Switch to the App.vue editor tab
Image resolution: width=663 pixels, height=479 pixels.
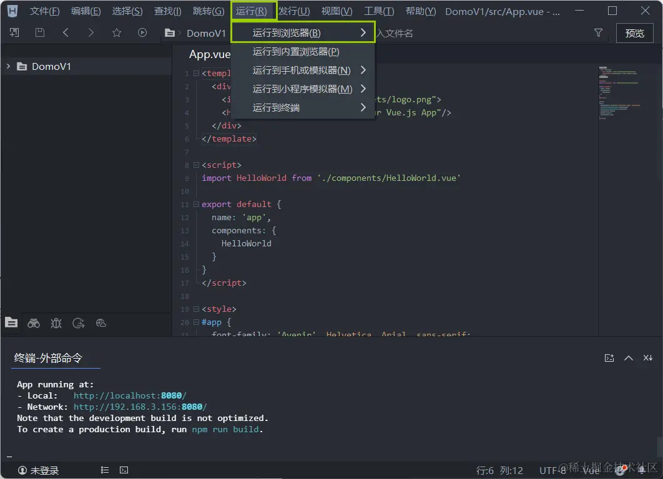[x=209, y=54]
